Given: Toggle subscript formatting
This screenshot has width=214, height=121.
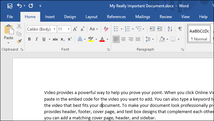Looking at the screenshot, I should point(63,39).
